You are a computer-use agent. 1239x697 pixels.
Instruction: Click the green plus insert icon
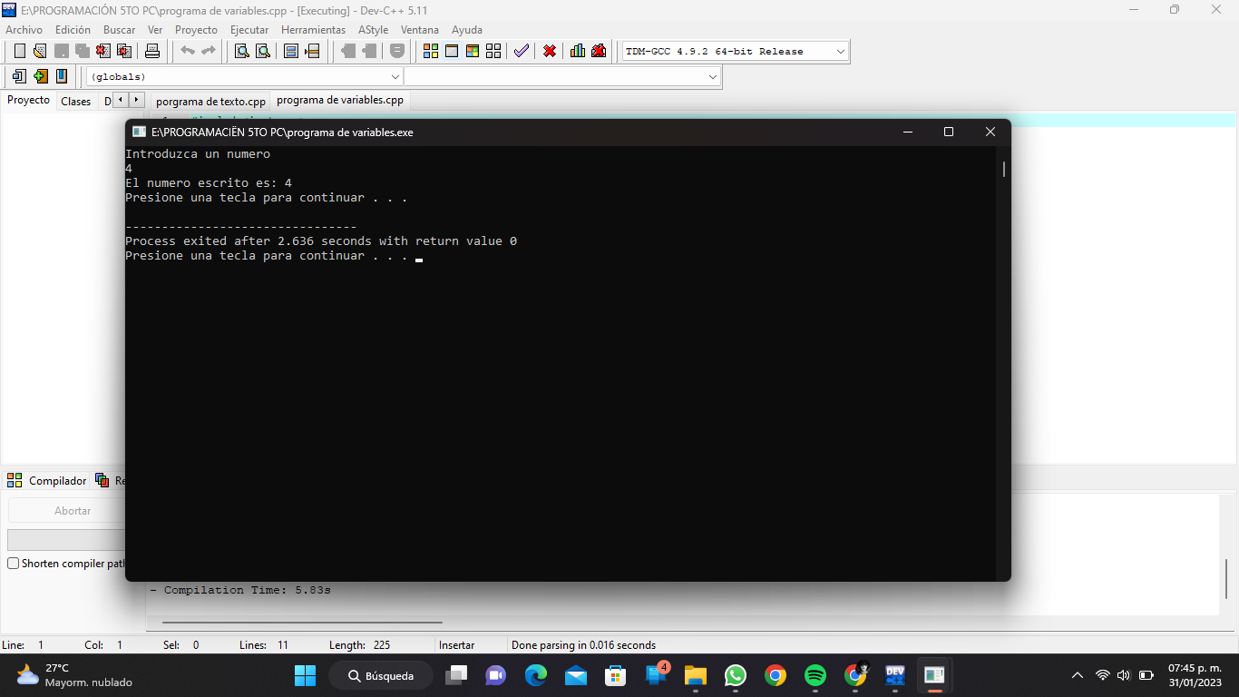41,76
